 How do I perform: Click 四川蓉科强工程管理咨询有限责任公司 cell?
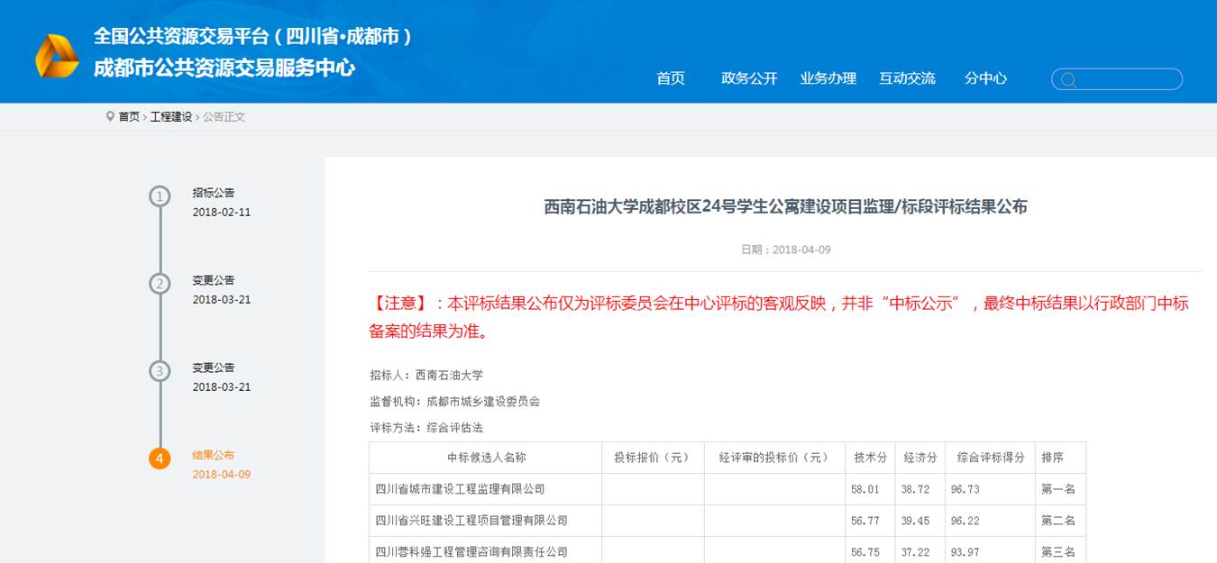click(486, 551)
